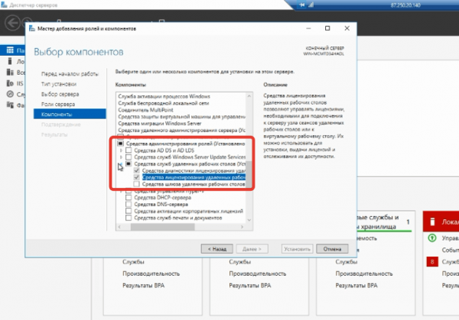The width and height of the screenshot is (459, 320).
Task: Select Соединитель MultiPoint row
Action: click(146, 110)
